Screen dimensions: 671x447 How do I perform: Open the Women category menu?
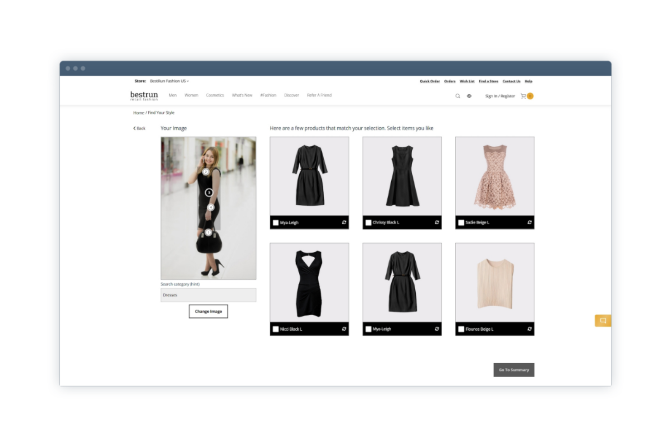[191, 95]
